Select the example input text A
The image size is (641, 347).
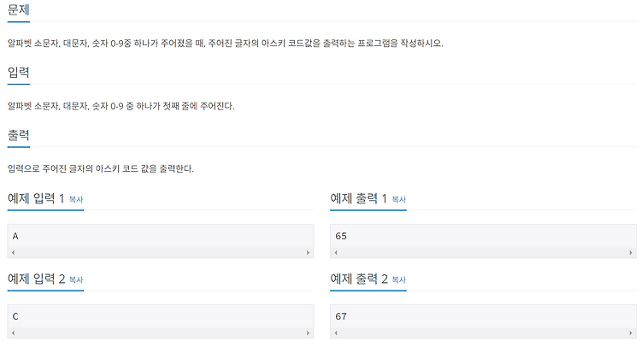[x=15, y=236]
